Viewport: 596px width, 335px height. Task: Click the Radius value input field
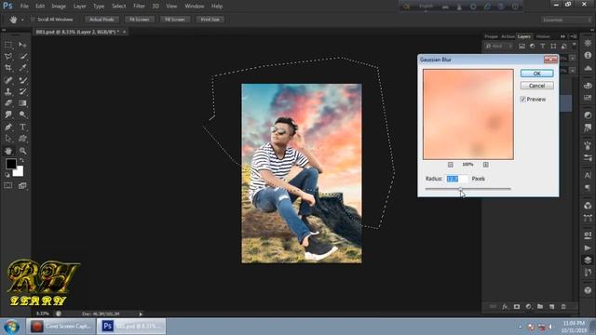tap(457, 179)
